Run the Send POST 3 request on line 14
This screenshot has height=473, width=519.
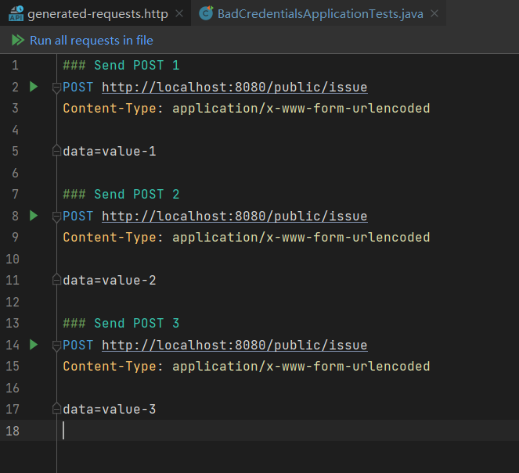[x=34, y=345]
